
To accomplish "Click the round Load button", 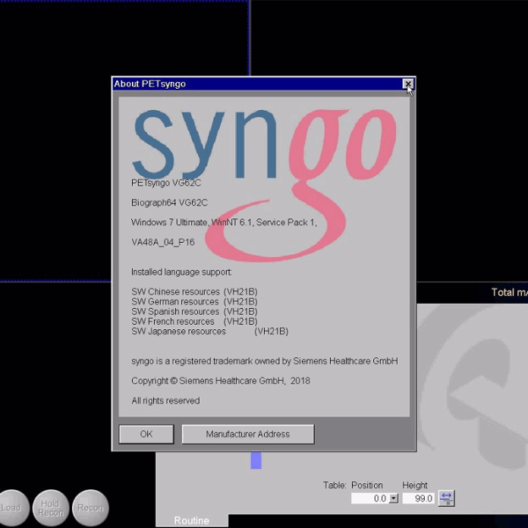I will point(11,507).
